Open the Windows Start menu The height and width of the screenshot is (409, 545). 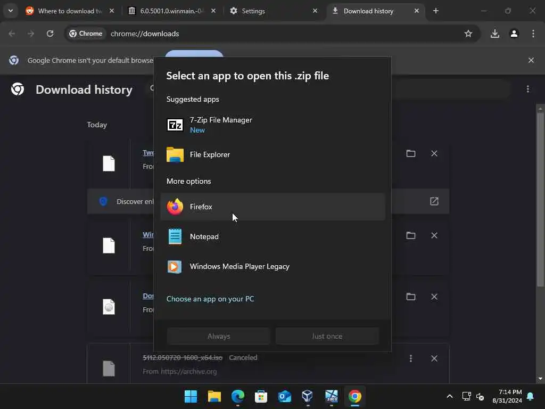[x=191, y=396]
